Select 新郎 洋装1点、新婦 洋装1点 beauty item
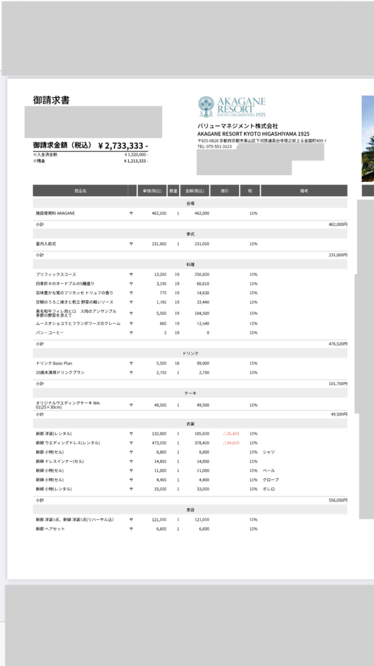Image resolution: width=374 pixels, height=666 pixels. (75, 519)
